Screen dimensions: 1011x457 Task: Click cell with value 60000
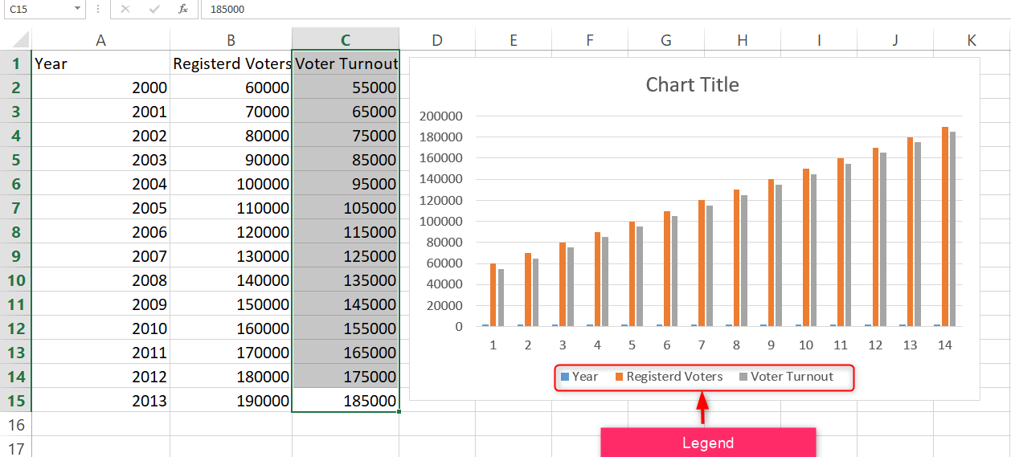pyautogui.click(x=231, y=87)
